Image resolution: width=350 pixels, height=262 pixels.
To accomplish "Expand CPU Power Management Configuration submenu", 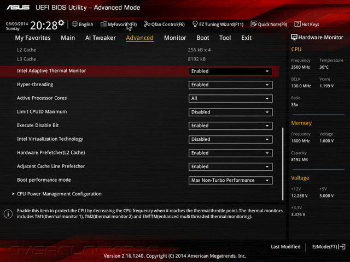I will (59, 194).
